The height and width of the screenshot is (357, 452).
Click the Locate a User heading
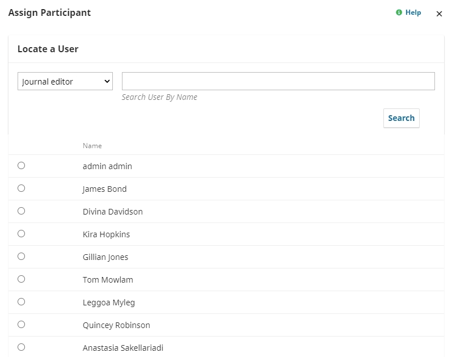[x=48, y=49]
